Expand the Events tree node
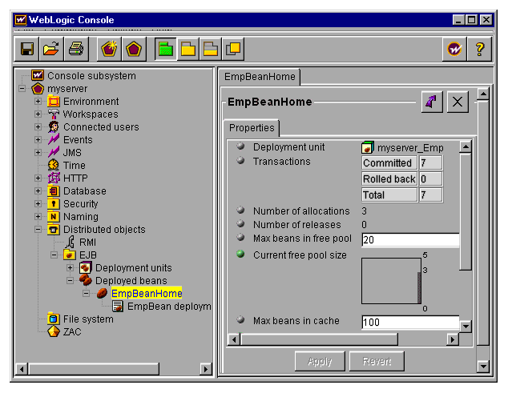The height and width of the screenshot is (393, 508). point(38,139)
